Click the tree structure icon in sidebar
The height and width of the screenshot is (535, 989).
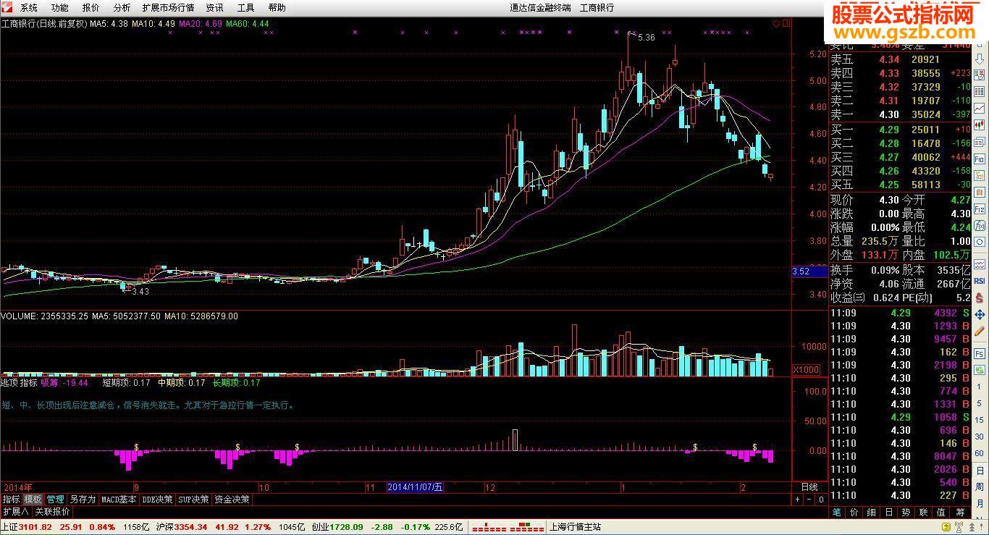point(980,176)
